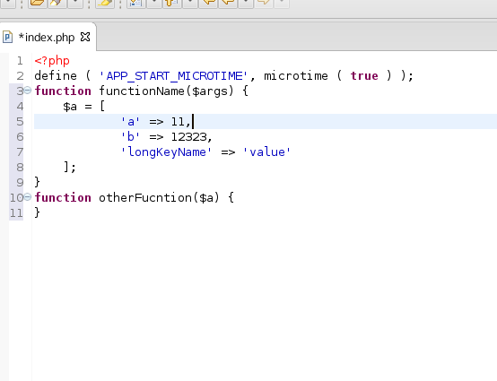Click the flashlight Search toolbar icon

57,3
